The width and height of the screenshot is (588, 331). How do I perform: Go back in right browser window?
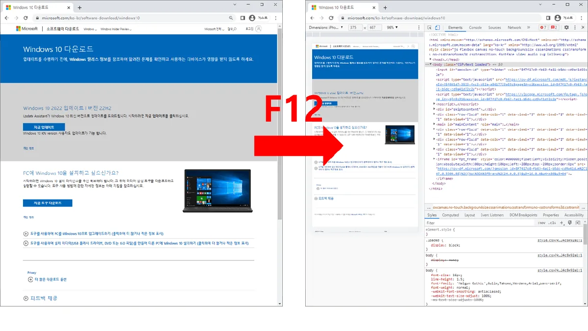[313, 18]
